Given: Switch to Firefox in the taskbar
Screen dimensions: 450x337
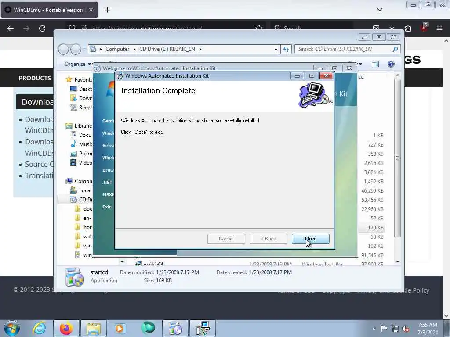Looking at the screenshot, I should coord(66,328).
